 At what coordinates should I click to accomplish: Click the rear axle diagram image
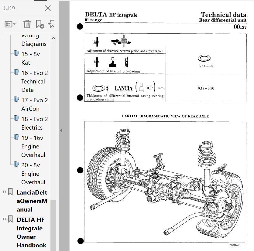pos(165,182)
